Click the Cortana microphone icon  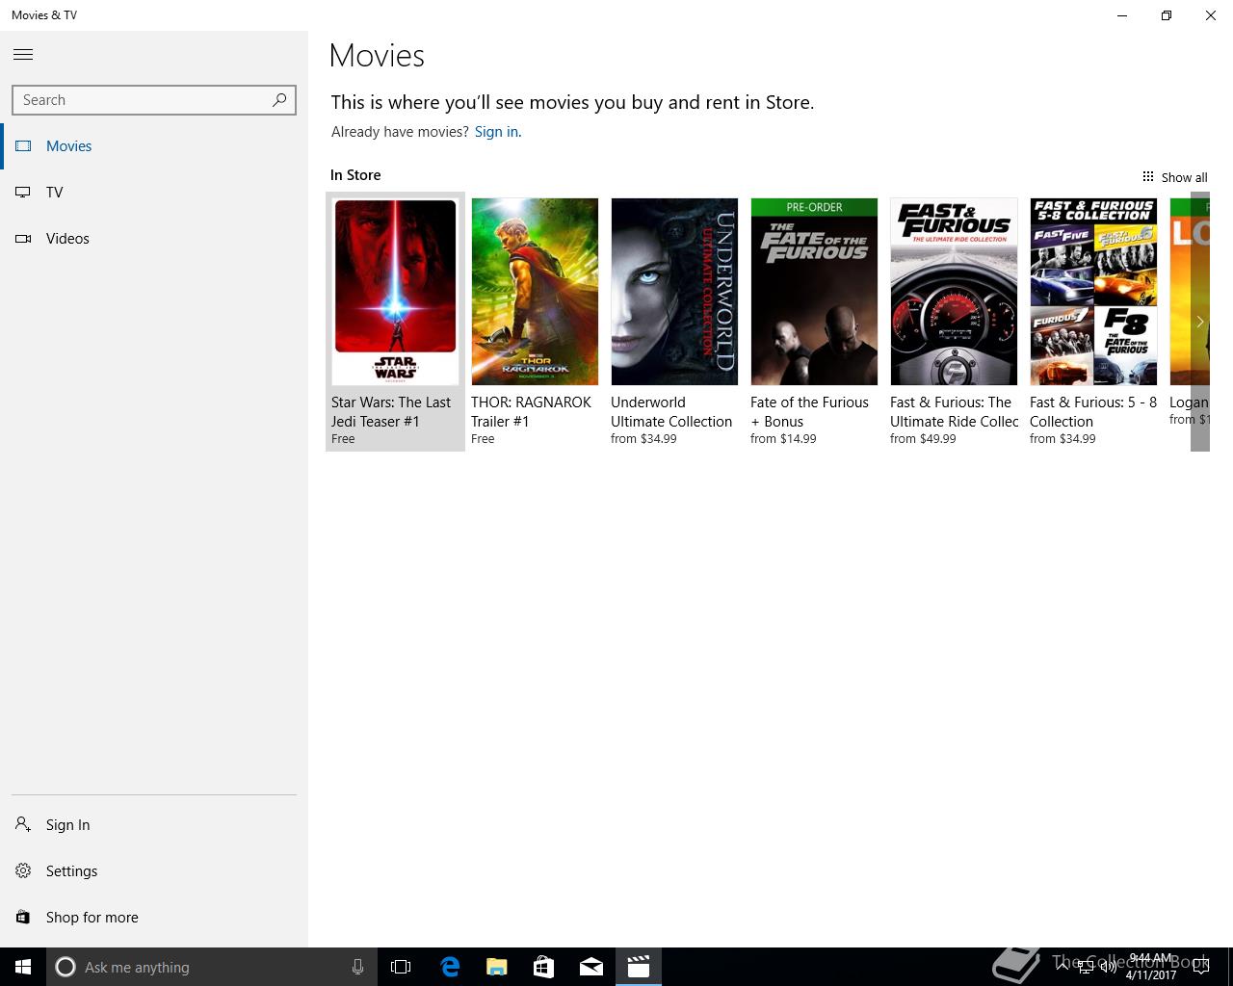[x=357, y=967]
